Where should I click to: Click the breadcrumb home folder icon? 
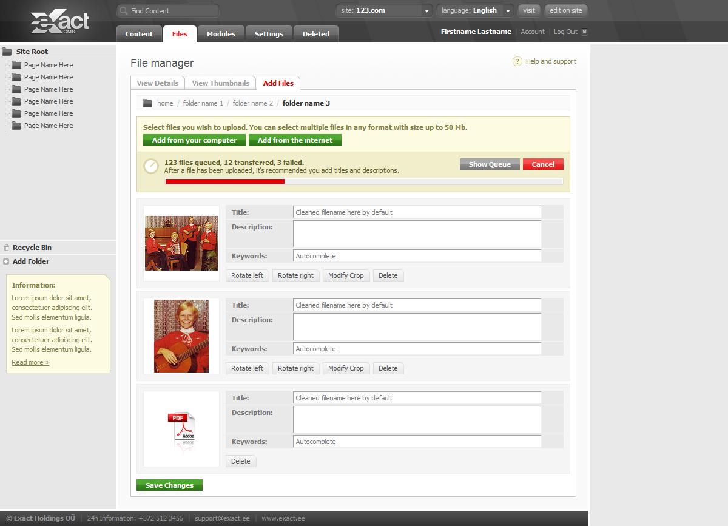point(147,103)
